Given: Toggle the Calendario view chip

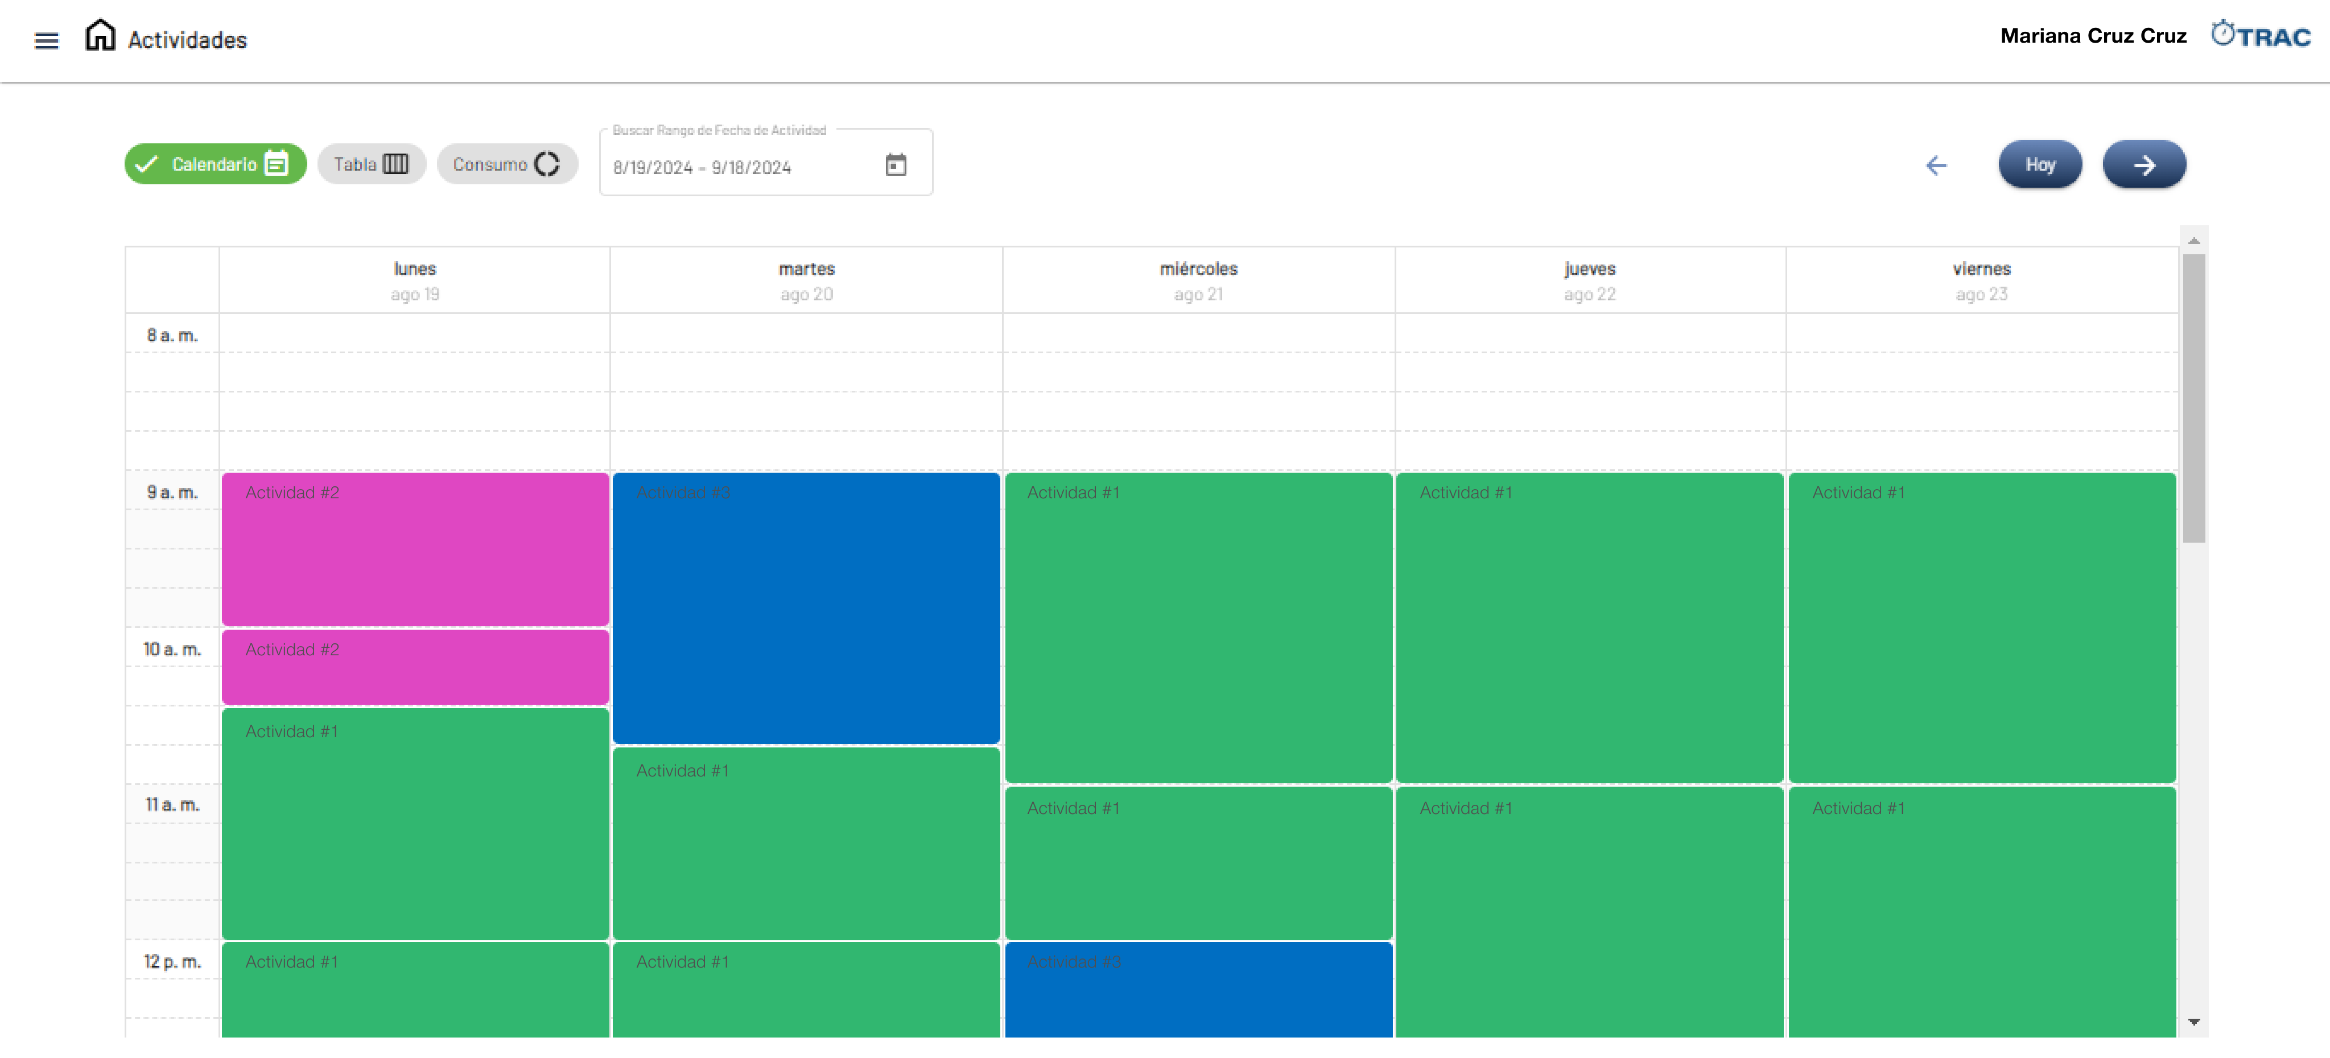Looking at the screenshot, I should pyautogui.click(x=215, y=164).
